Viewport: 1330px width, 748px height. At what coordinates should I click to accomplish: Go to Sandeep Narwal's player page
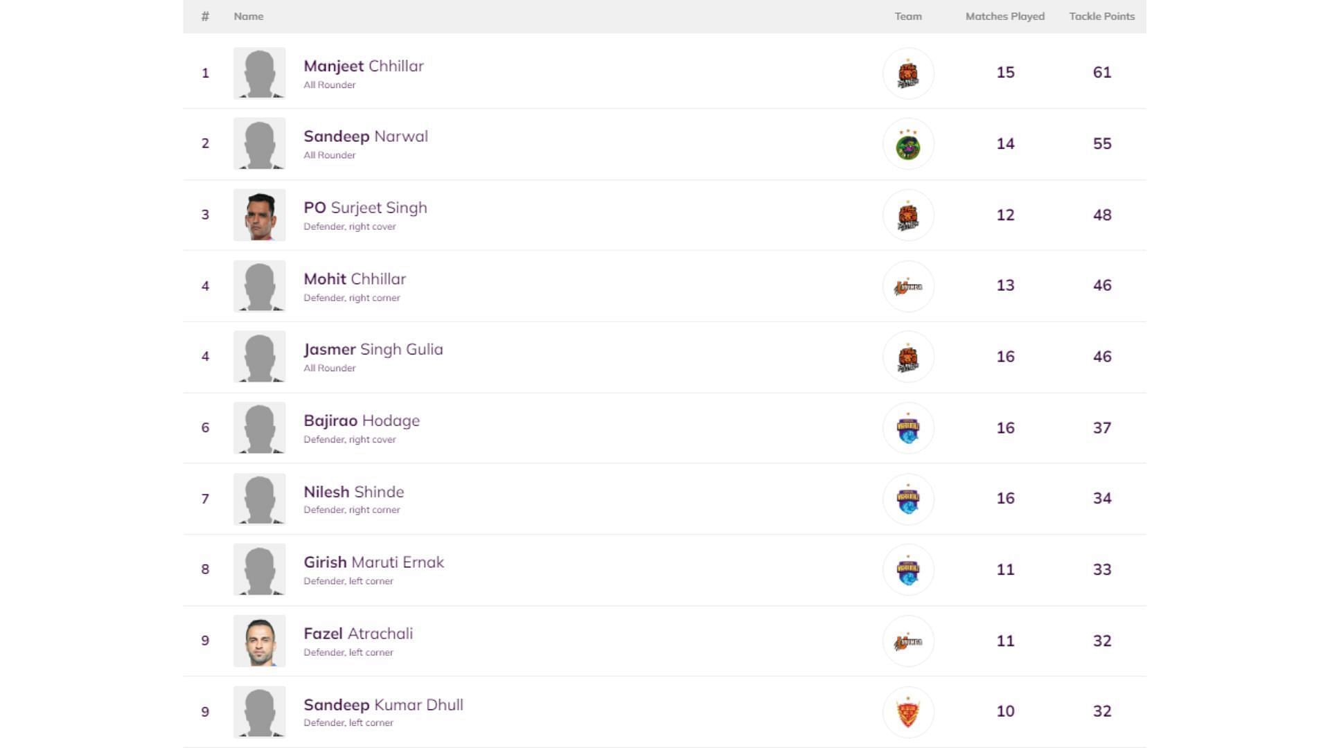coord(365,136)
